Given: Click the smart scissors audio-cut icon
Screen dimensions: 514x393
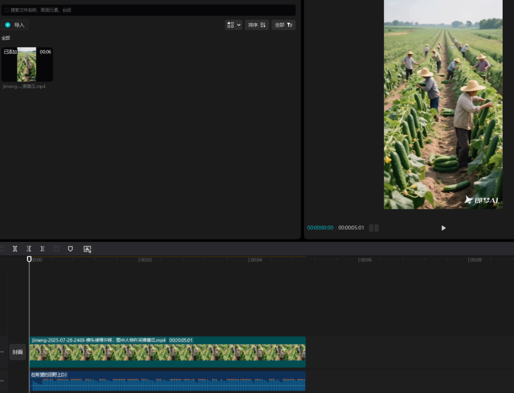Looking at the screenshot, I should click(87, 249).
